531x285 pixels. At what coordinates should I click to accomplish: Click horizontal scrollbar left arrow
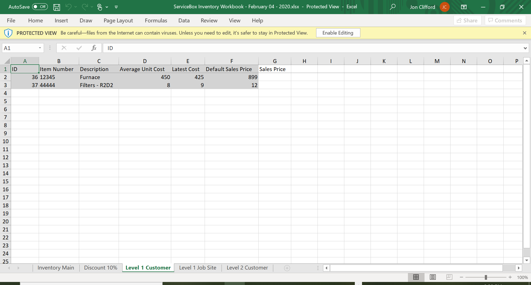tap(326, 268)
